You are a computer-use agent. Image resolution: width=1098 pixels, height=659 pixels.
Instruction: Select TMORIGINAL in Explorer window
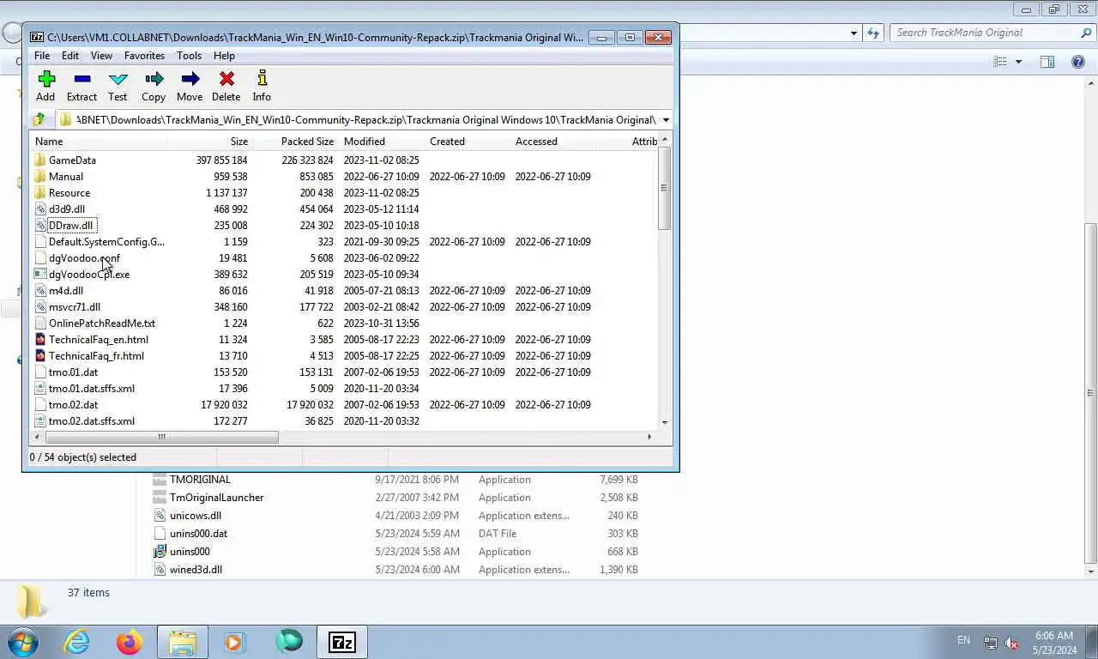200,480
